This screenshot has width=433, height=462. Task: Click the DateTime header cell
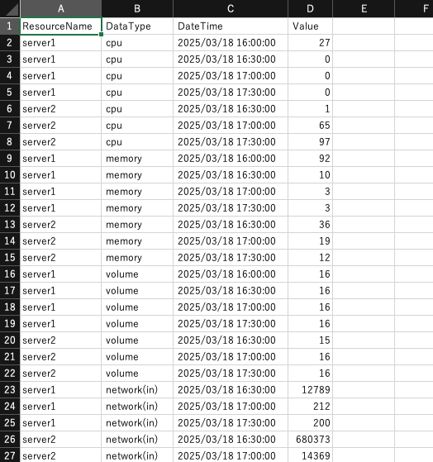(231, 26)
